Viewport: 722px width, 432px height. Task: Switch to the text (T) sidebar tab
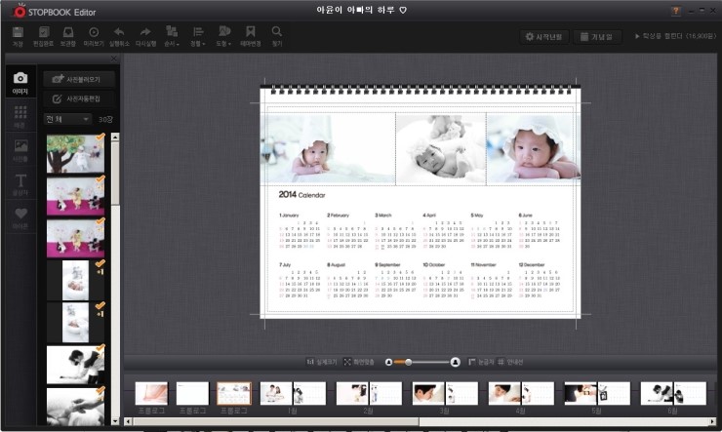click(20, 182)
